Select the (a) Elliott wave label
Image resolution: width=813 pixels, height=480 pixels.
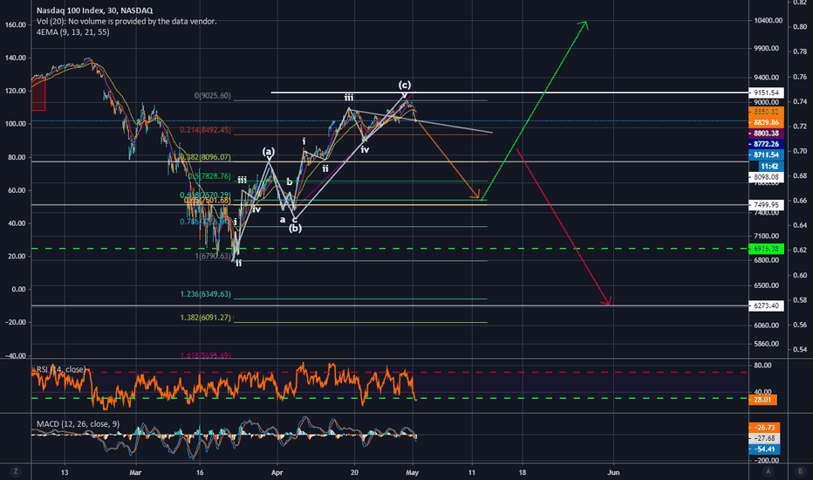pos(268,152)
